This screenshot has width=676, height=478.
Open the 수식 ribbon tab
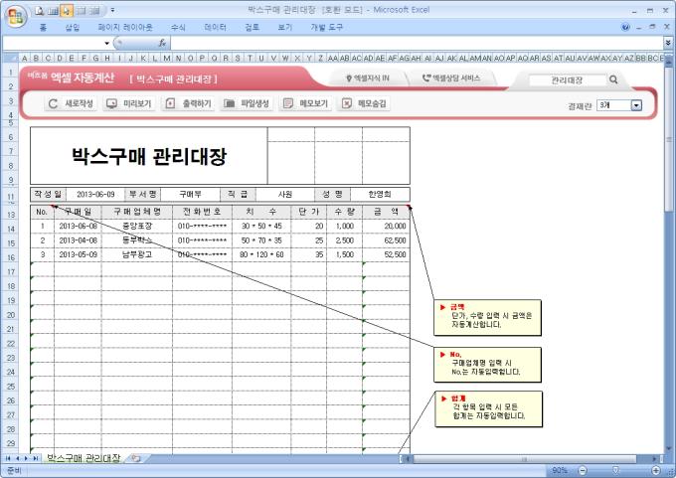point(178,28)
